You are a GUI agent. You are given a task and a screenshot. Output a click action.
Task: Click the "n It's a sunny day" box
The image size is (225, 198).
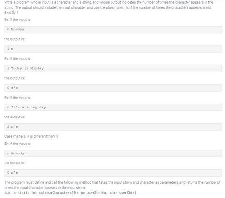pos(113,108)
